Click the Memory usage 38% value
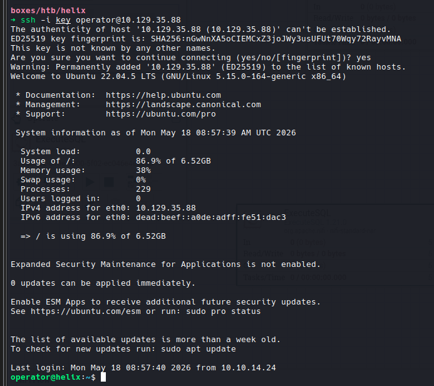This screenshot has height=386, width=434. (x=143, y=170)
